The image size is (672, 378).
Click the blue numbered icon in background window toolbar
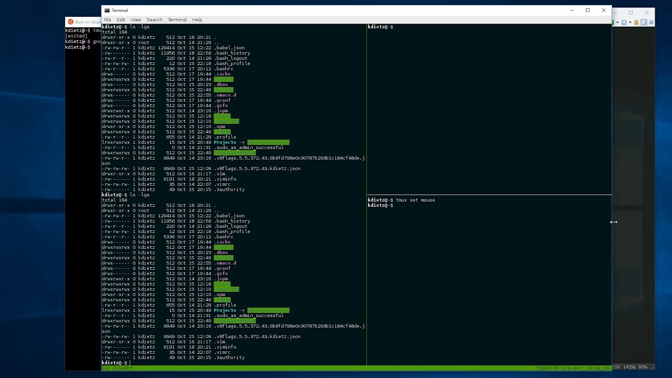click(624, 23)
